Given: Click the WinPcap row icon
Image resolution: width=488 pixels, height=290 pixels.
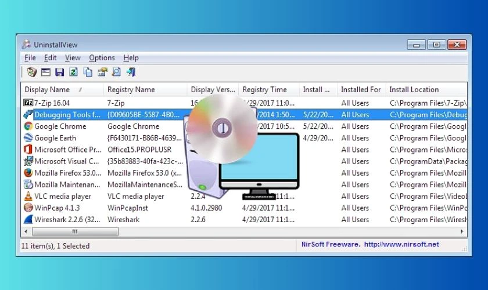Looking at the screenshot, I should pos(28,208).
